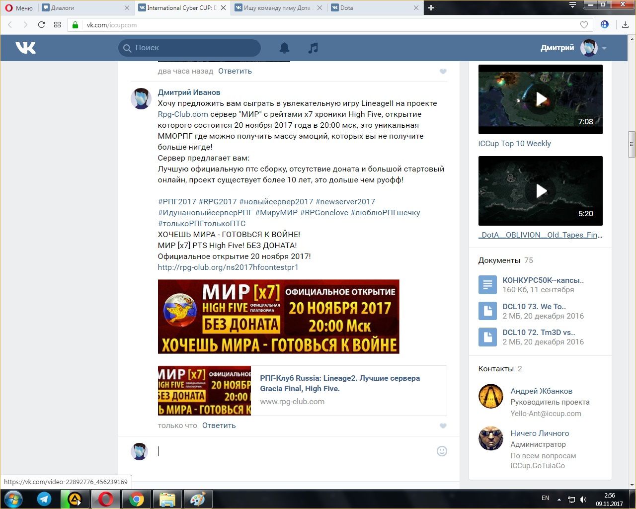636x509 pixels.
Task: Play the iCCup Top 10 Weekly video
Action: click(541, 99)
